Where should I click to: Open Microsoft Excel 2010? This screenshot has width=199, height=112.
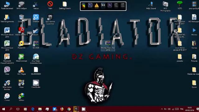(7, 46)
